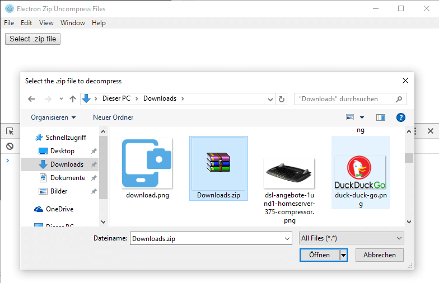This screenshot has height=283, width=439.
Task: Open the File menu
Action: click(x=9, y=23)
